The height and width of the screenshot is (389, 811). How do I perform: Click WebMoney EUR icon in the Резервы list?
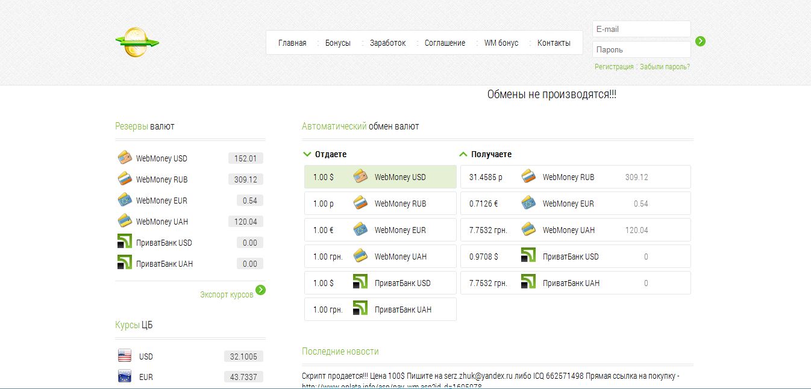pos(125,200)
